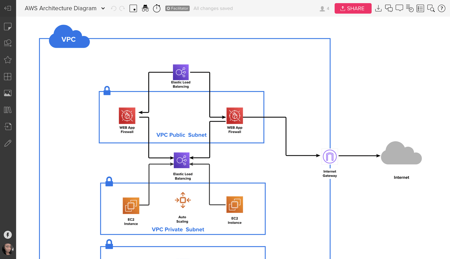Open the find and zoom tool
Screen dimensions: 450x259
(431, 8)
